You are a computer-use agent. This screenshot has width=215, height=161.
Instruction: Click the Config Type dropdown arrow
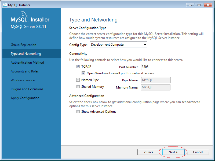(145, 45)
